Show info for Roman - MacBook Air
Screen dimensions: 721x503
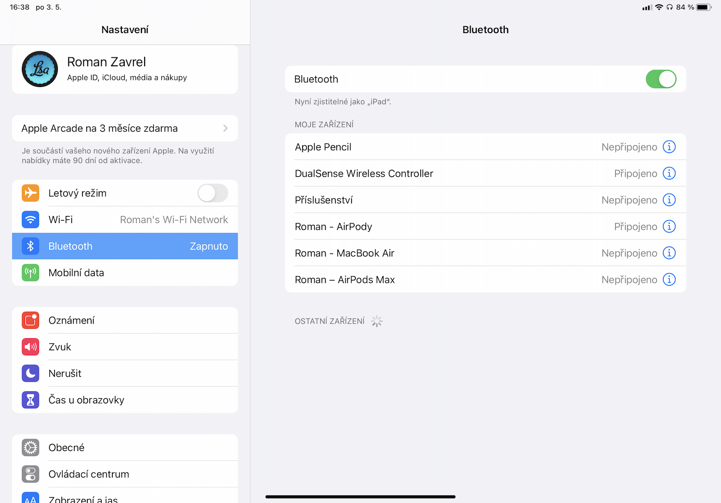pos(669,253)
